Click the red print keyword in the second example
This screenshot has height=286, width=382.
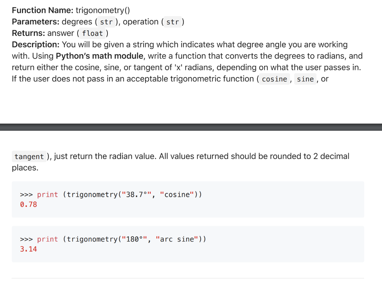click(x=47, y=239)
